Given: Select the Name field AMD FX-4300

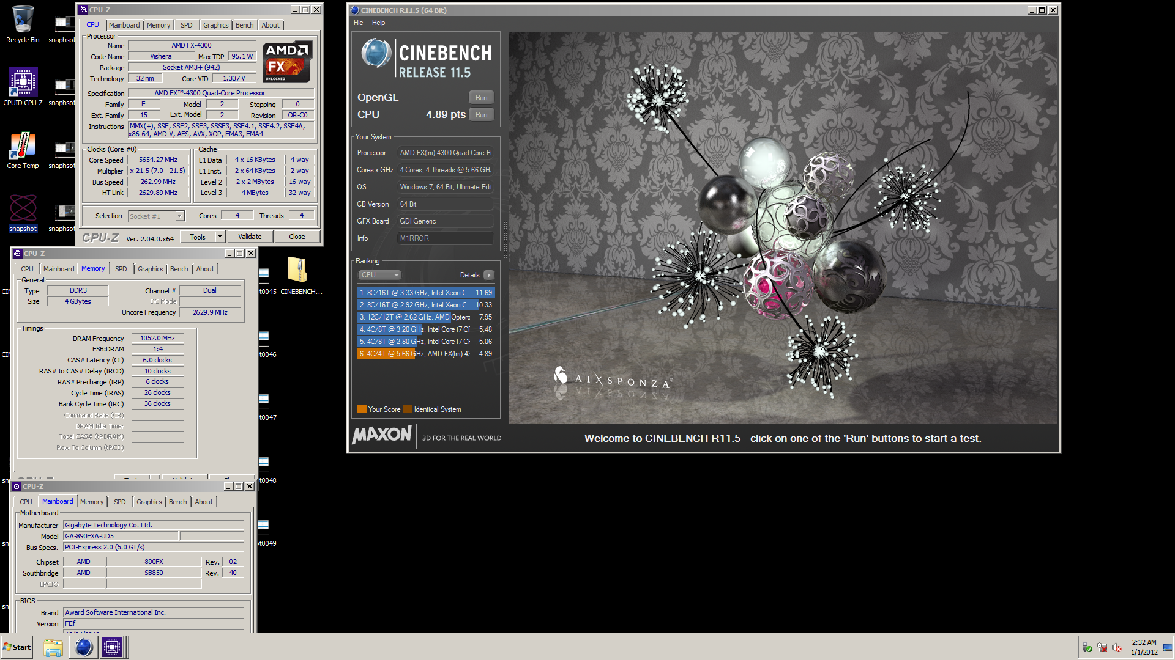Looking at the screenshot, I should (x=192, y=45).
